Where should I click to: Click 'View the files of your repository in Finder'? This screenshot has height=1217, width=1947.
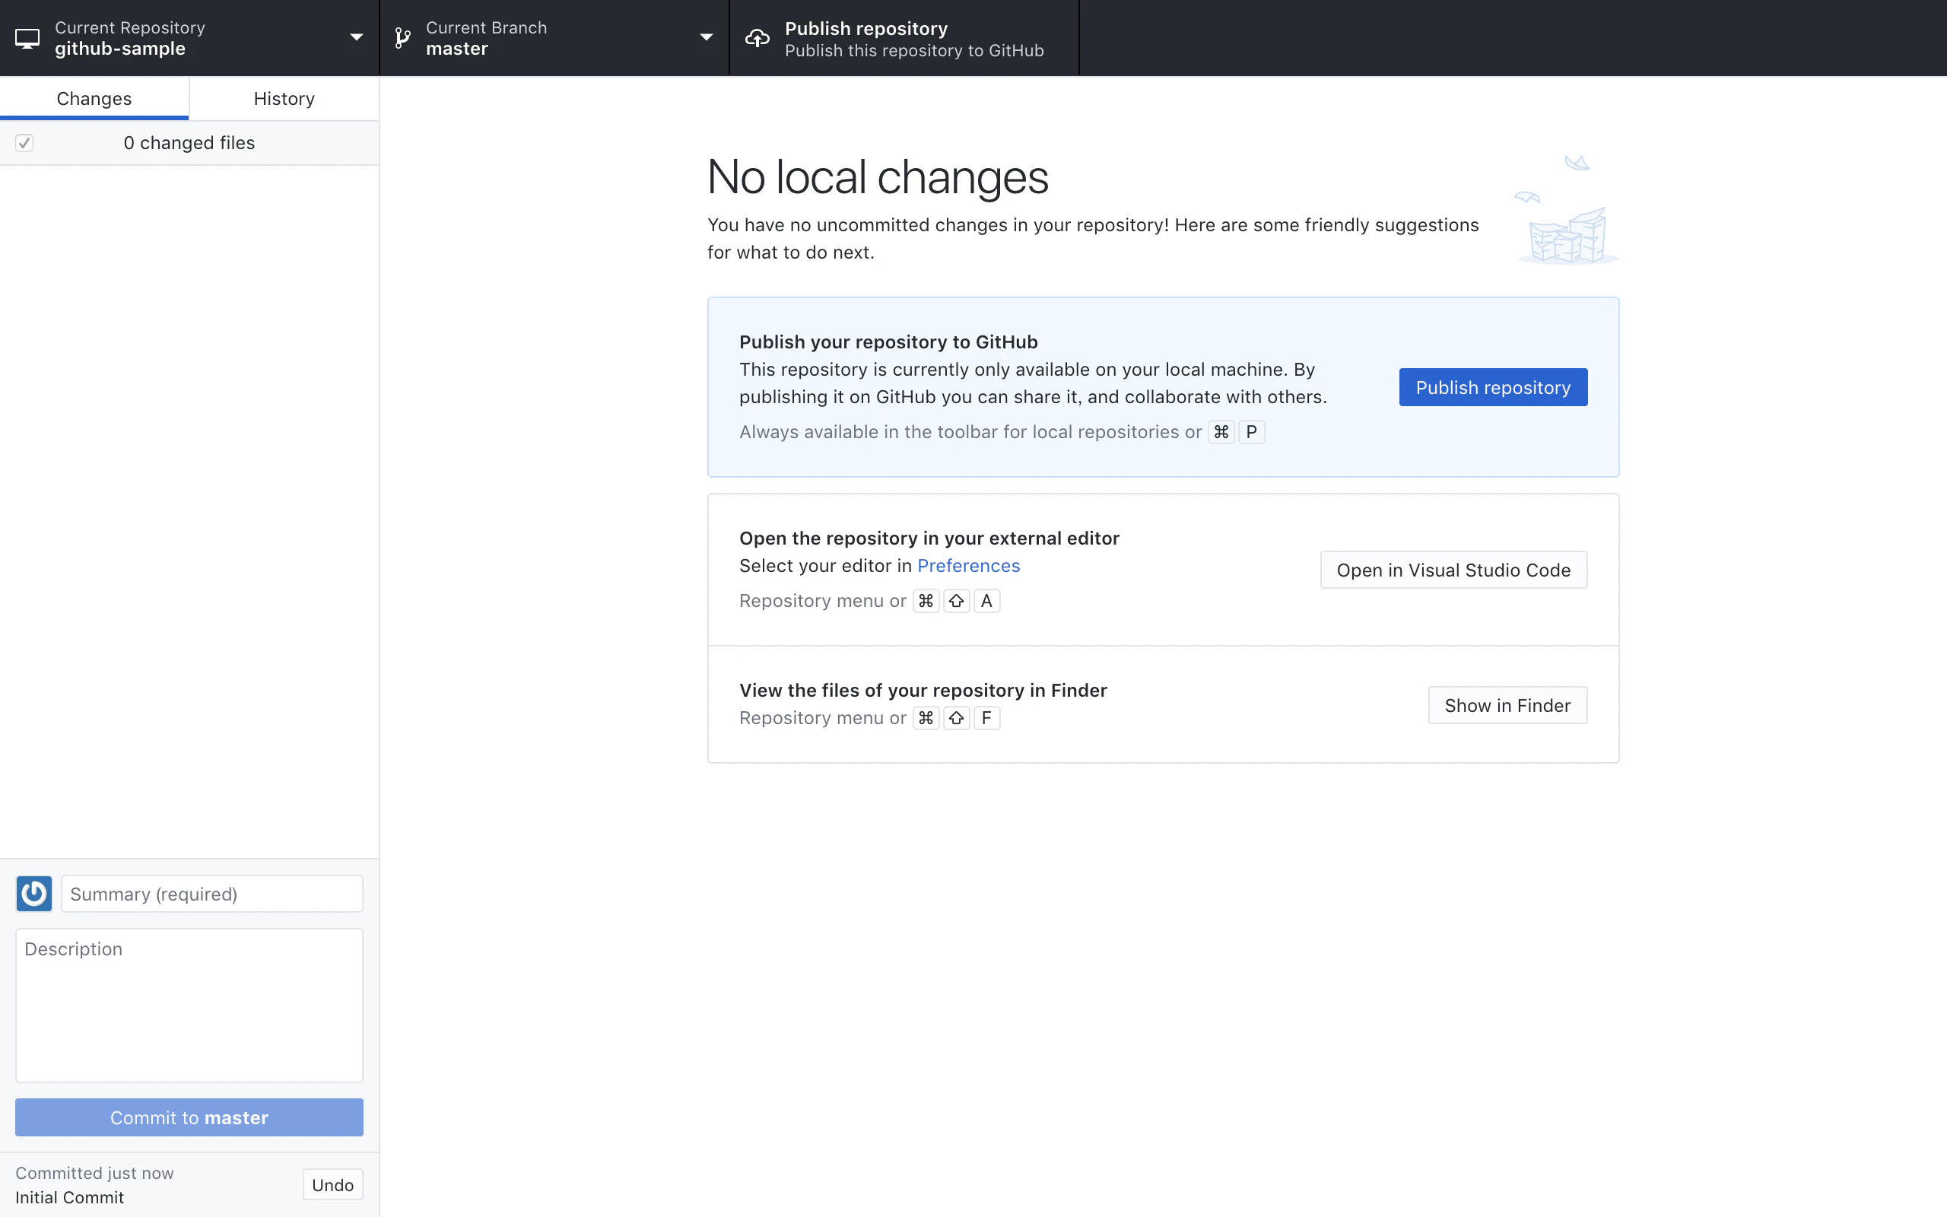pyautogui.click(x=923, y=691)
